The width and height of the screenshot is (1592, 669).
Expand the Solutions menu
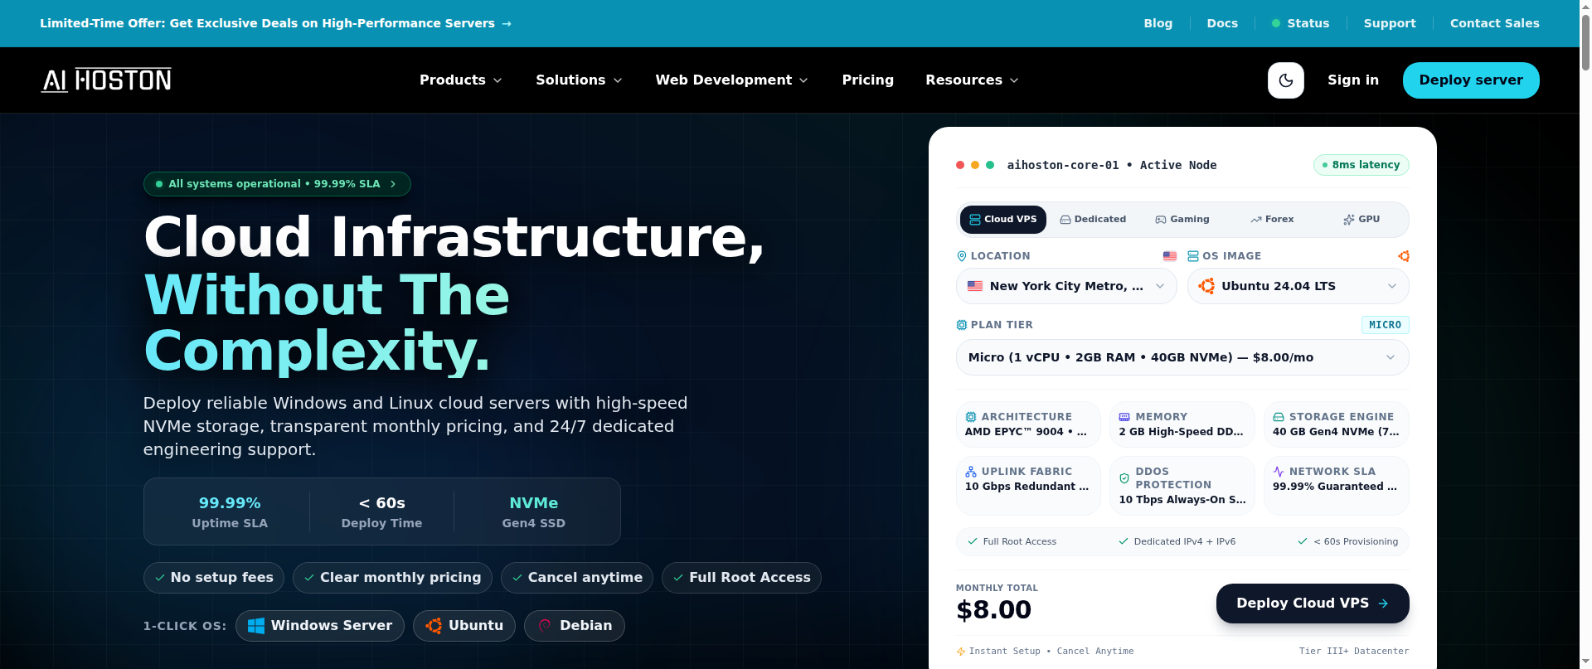coord(579,80)
